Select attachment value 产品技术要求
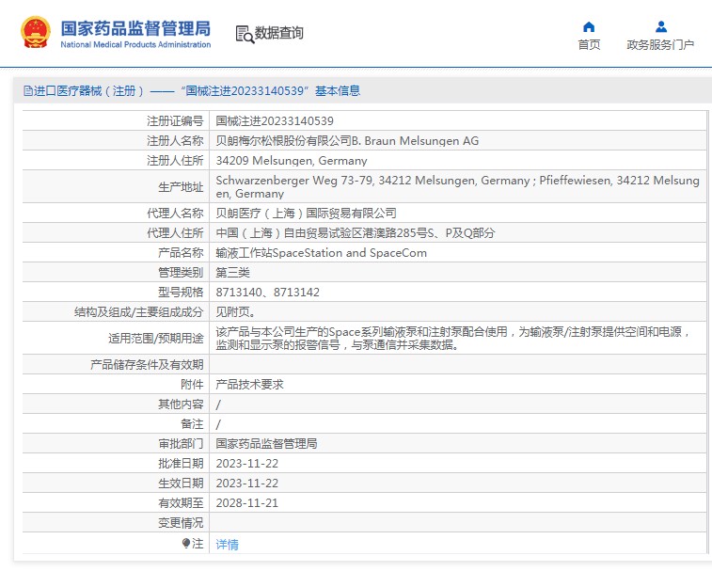712x571 pixels. (x=250, y=385)
